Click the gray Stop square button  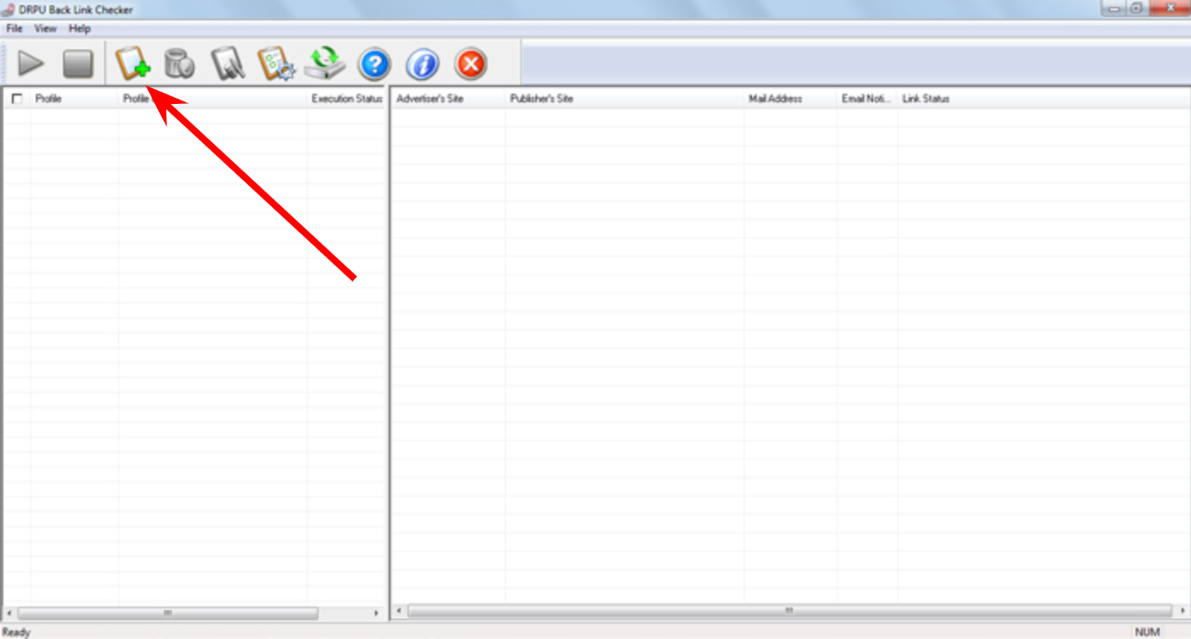[x=78, y=64]
